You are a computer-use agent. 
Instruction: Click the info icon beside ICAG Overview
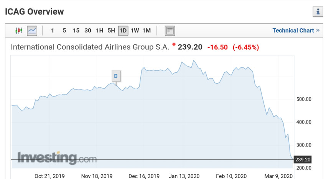[318, 12]
